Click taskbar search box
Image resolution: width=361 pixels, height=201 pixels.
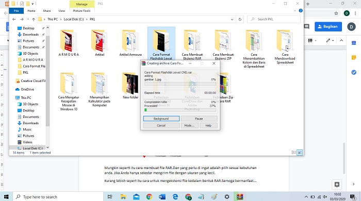(x=58, y=197)
